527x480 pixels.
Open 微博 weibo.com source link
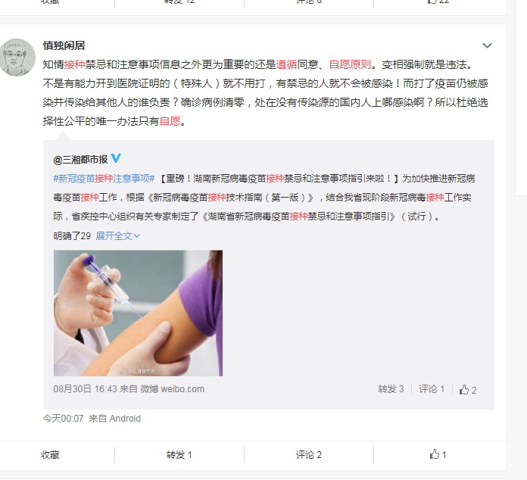point(172,389)
